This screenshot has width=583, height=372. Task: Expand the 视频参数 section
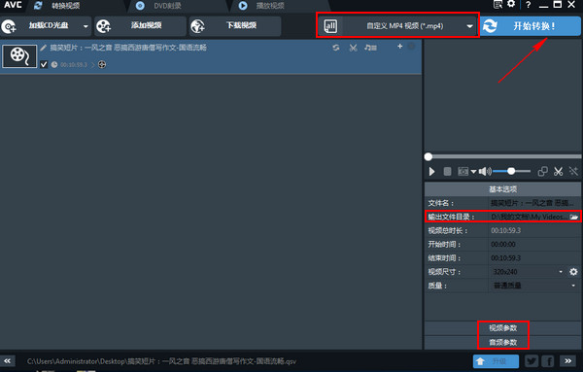tap(502, 328)
